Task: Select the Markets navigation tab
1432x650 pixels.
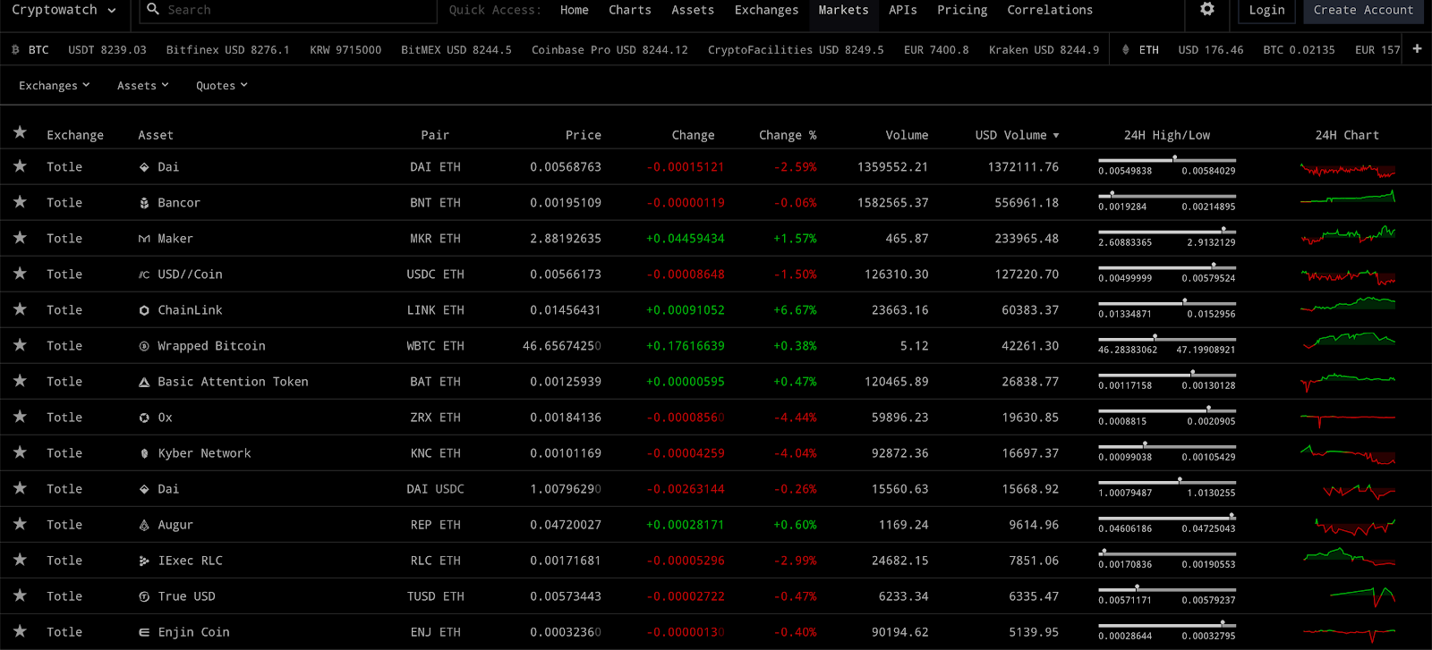Action: point(843,10)
